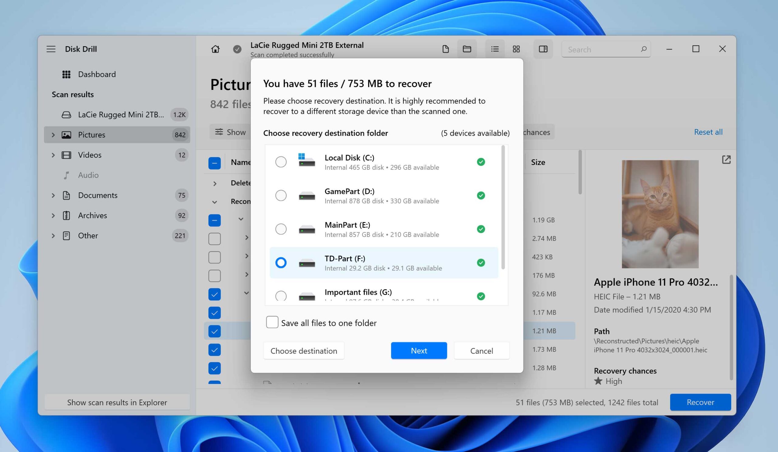Check the box in the 2.74 MB row
The width and height of the screenshot is (778, 452).
click(x=215, y=239)
